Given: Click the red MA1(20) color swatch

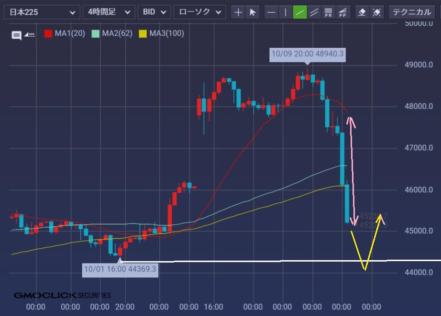Looking at the screenshot, I should (x=48, y=34).
